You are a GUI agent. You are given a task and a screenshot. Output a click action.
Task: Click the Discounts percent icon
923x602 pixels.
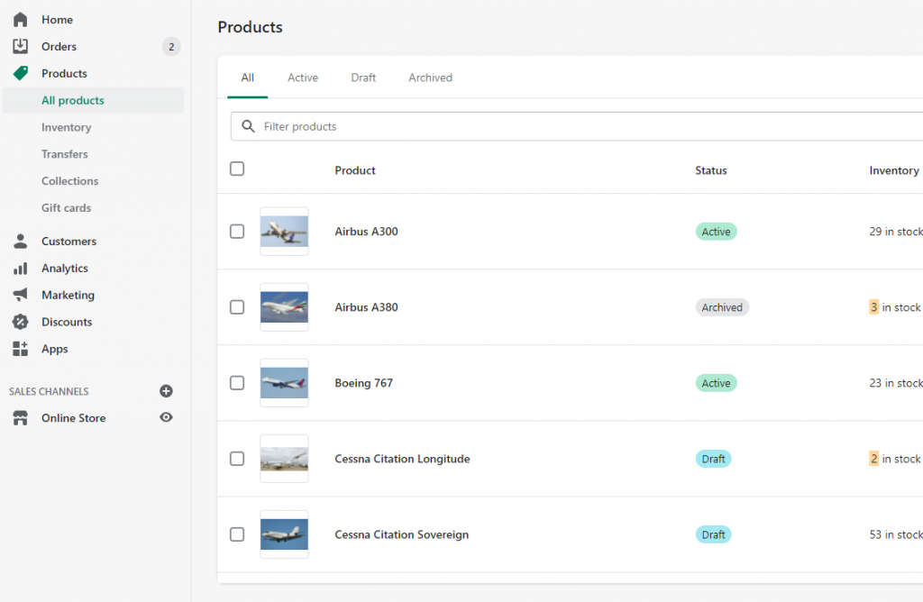click(x=22, y=322)
